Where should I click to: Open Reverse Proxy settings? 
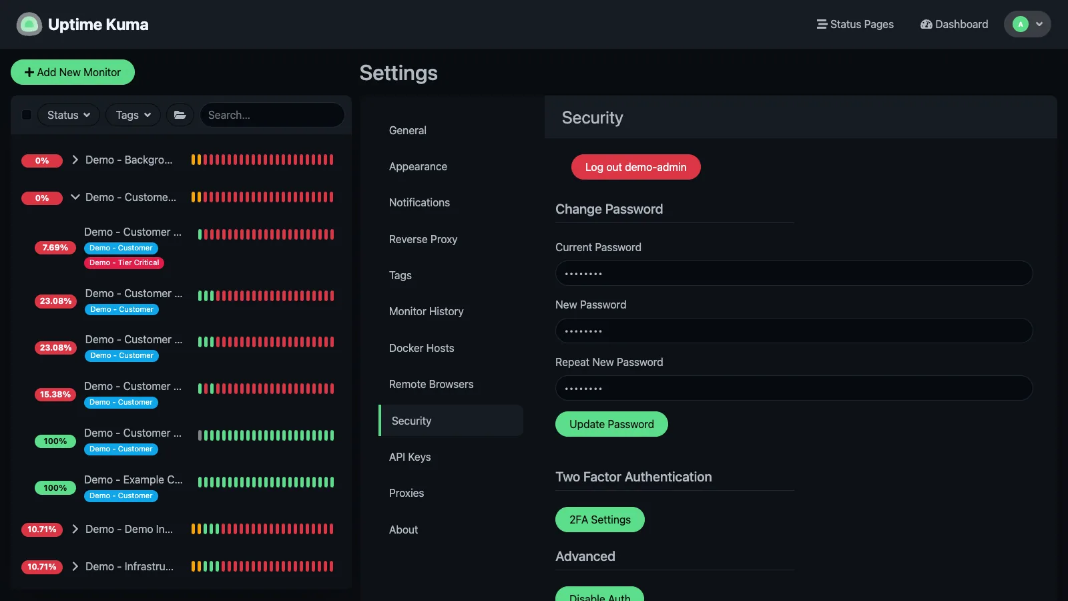[x=451, y=239]
